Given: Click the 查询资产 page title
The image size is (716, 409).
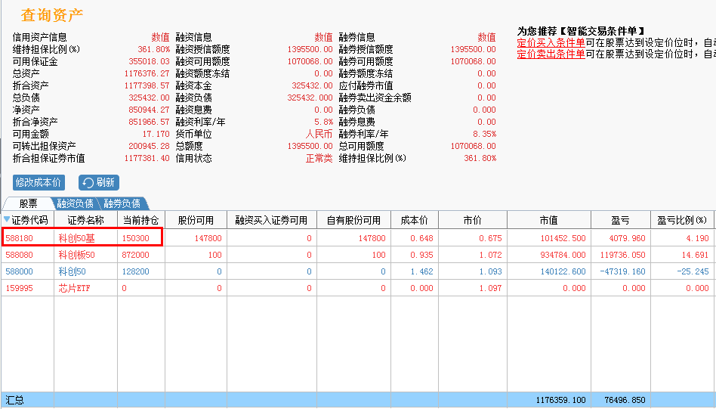Looking at the screenshot, I should point(51,15).
